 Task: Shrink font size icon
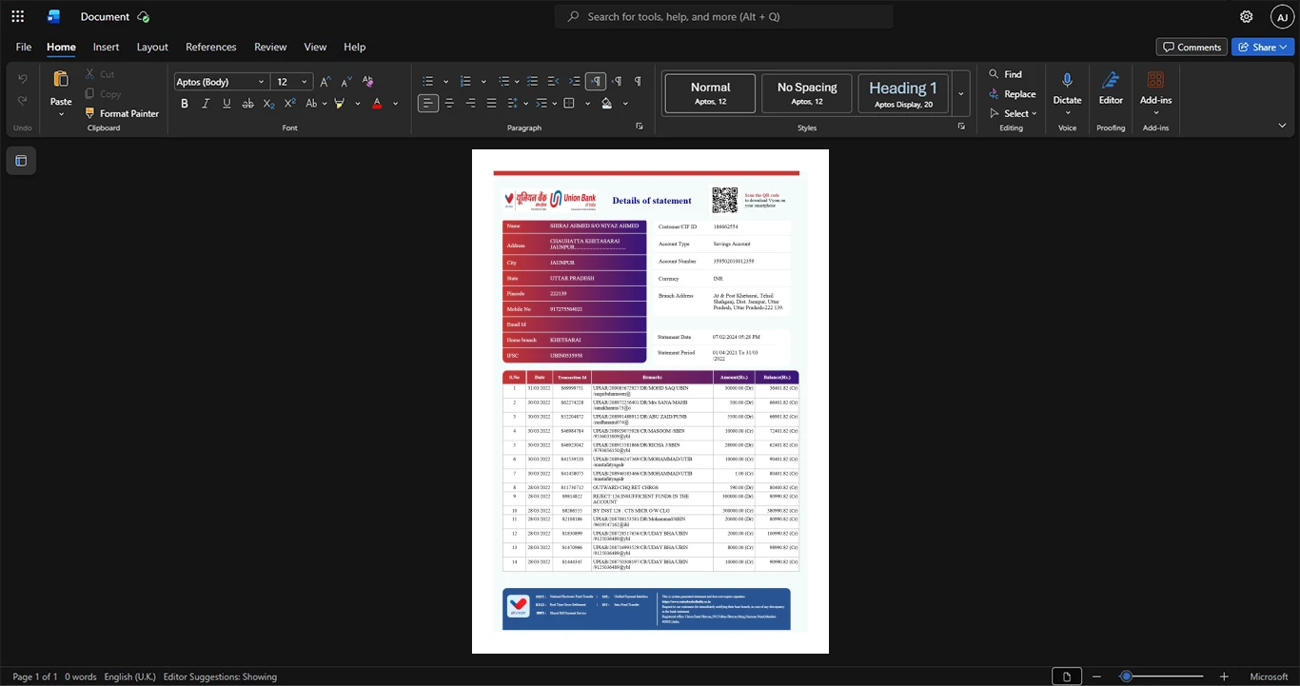[x=345, y=82]
